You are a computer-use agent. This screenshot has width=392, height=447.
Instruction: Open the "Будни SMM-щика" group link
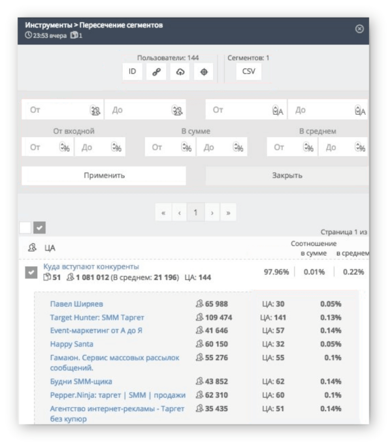point(81,382)
